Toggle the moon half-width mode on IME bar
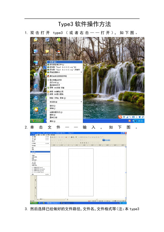The image size is (164, 232). (x=127, y=117)
